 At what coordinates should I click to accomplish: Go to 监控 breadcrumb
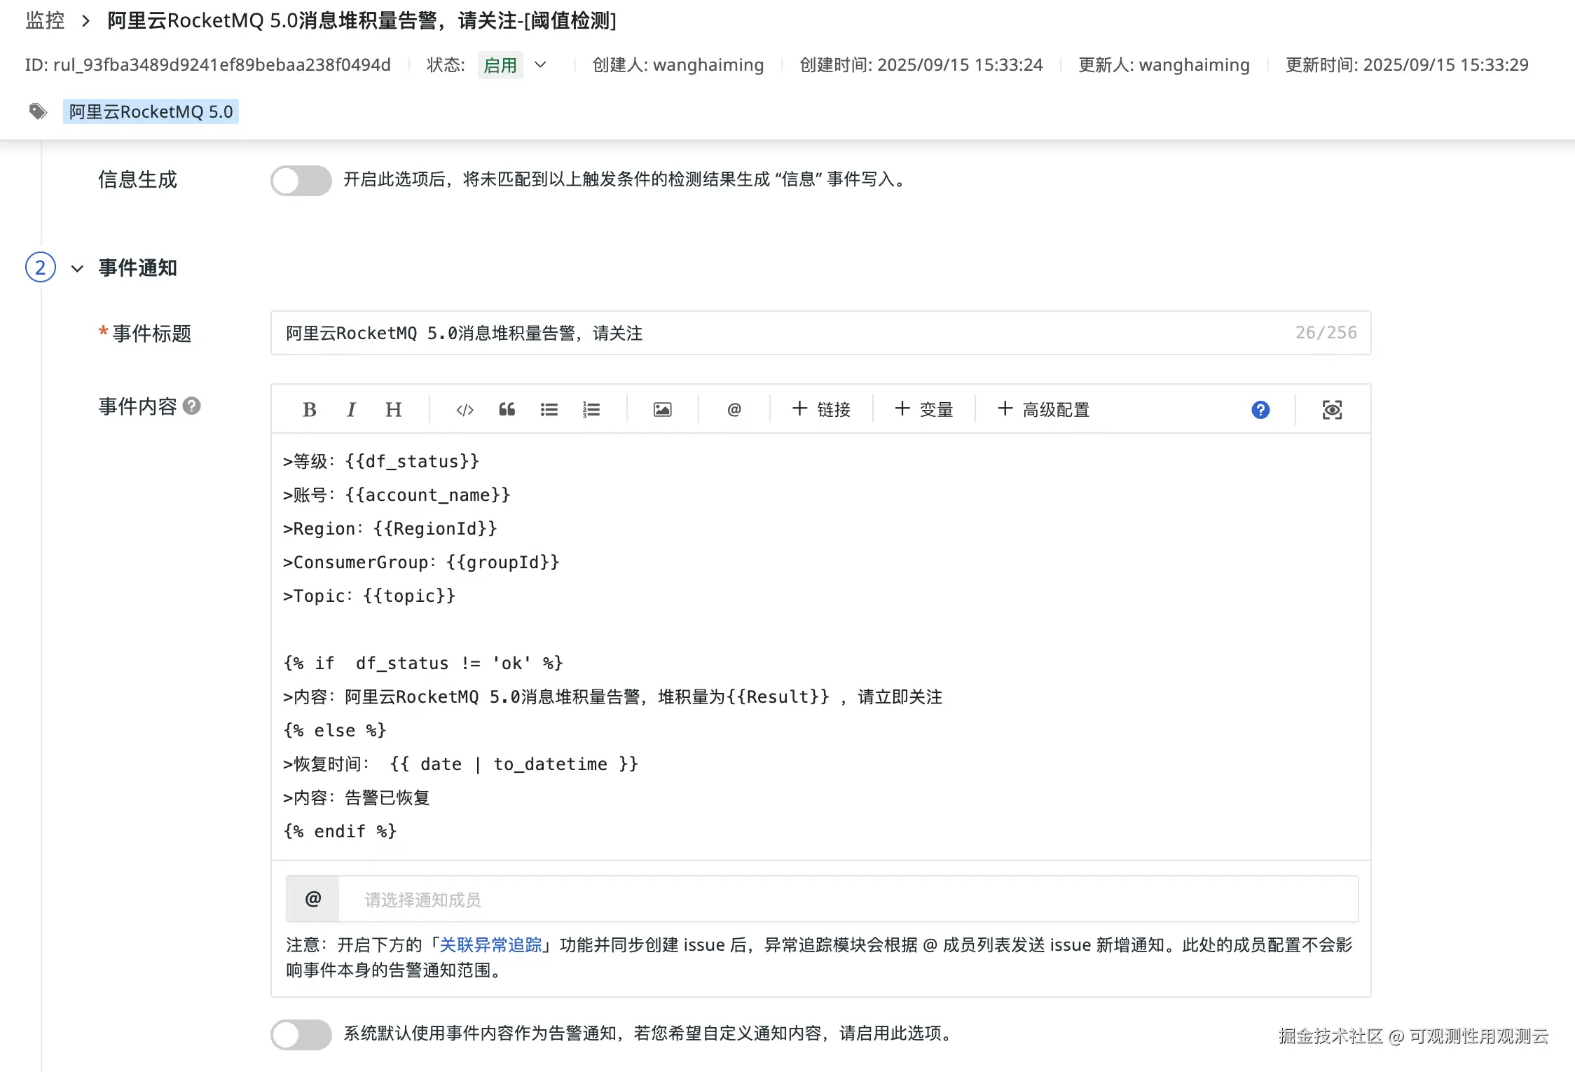(x=45, y=21)
